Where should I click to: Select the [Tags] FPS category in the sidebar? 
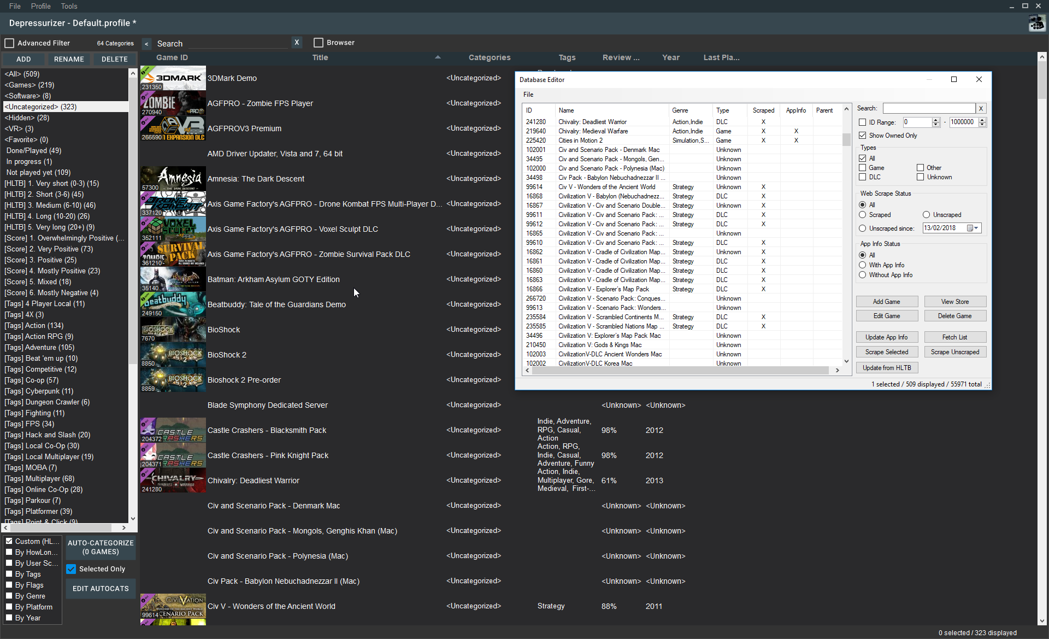coord(30,424)
